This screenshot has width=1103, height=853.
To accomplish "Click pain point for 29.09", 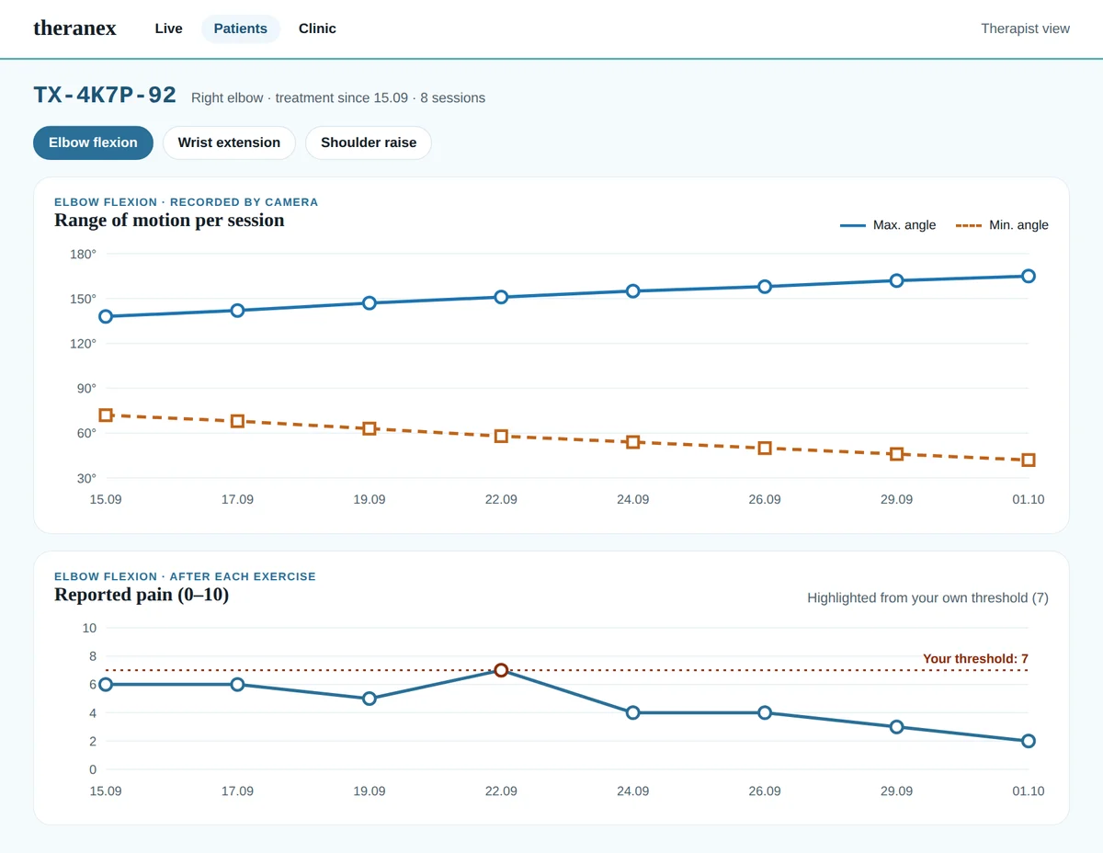I will click(897, 727).
